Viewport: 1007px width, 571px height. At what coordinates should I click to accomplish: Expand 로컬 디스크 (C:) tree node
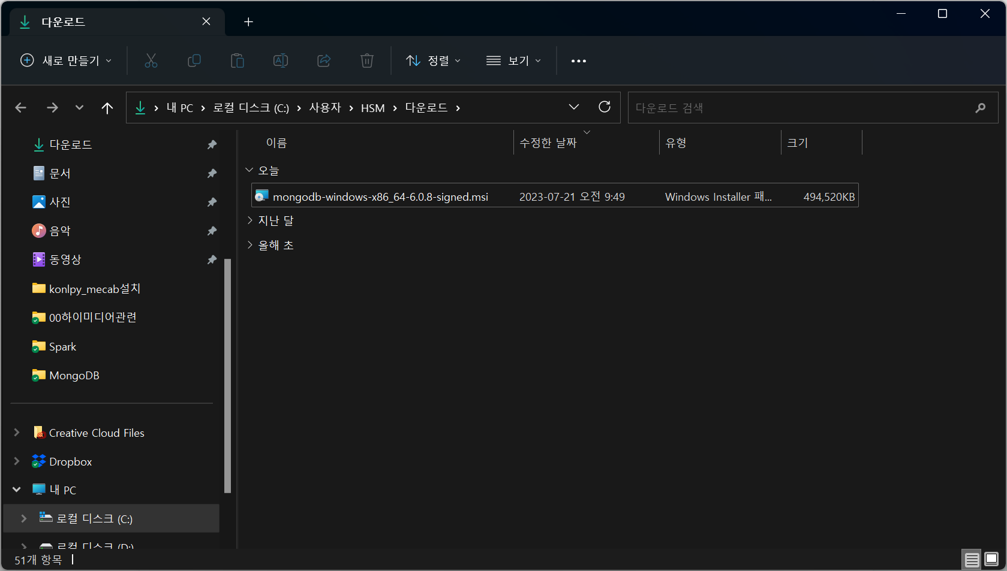(x=24, y=518)
